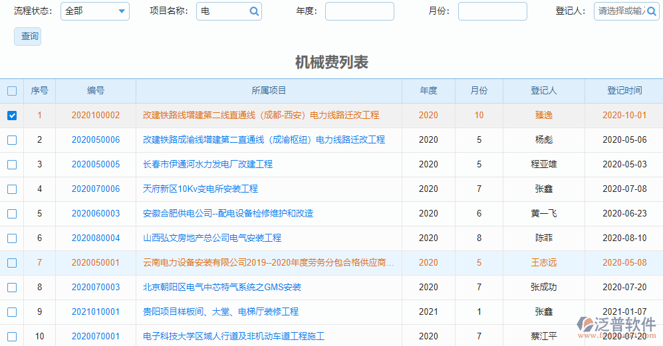Click the search icon in project name field
Image resolution: width=663 pixels, height=346 pixels.
254,11
